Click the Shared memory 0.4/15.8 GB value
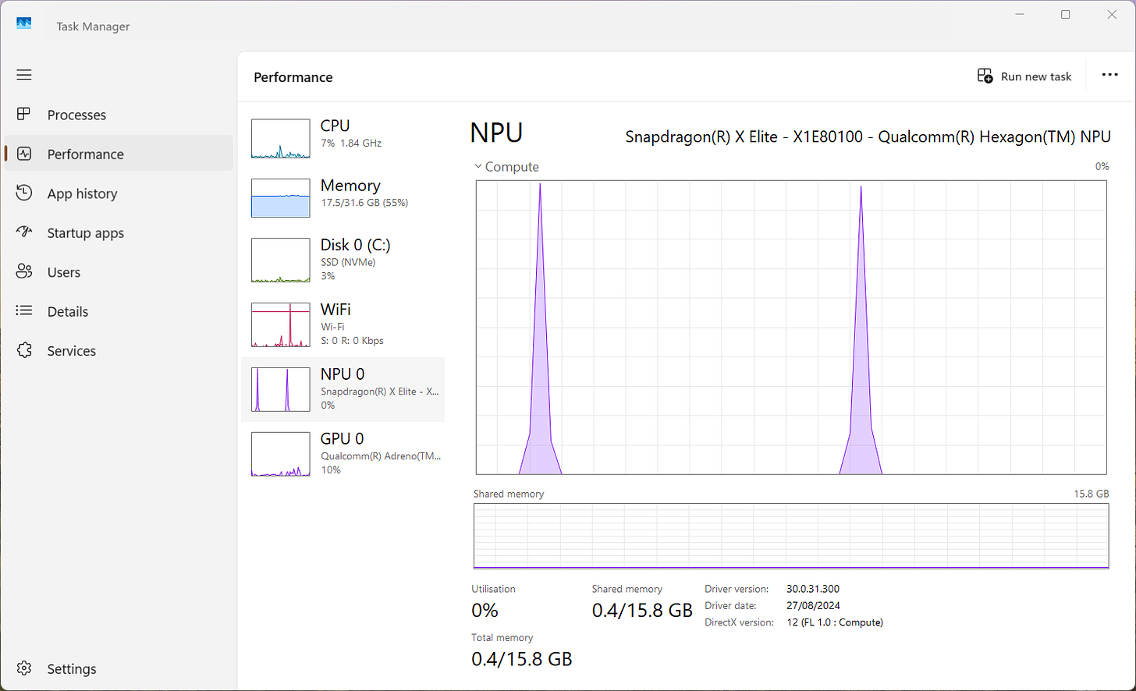The image size is (1136, 691). point(642,610)
